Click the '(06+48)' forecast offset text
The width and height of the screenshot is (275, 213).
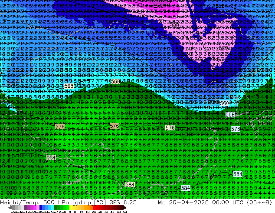coord(259,202)
